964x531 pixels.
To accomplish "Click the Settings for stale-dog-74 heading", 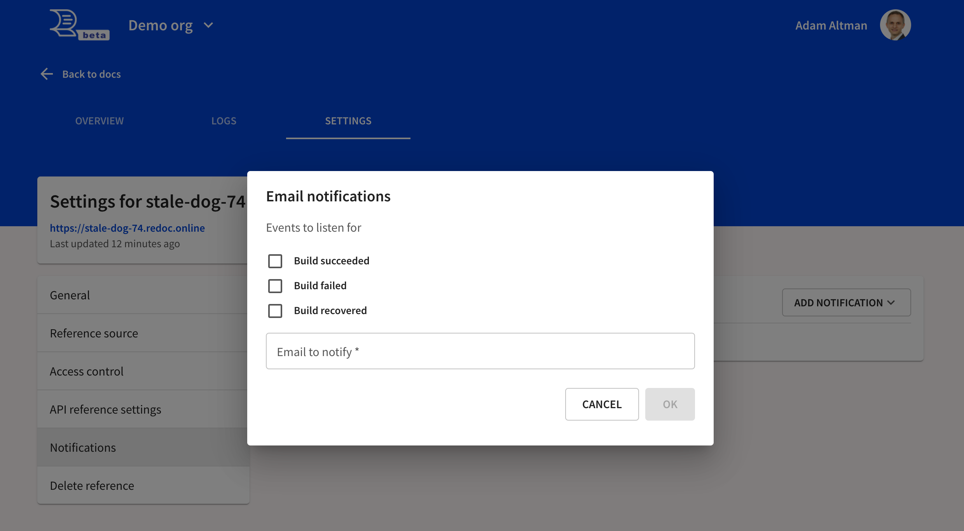I will pyautogui.click(x=148, y=201).
